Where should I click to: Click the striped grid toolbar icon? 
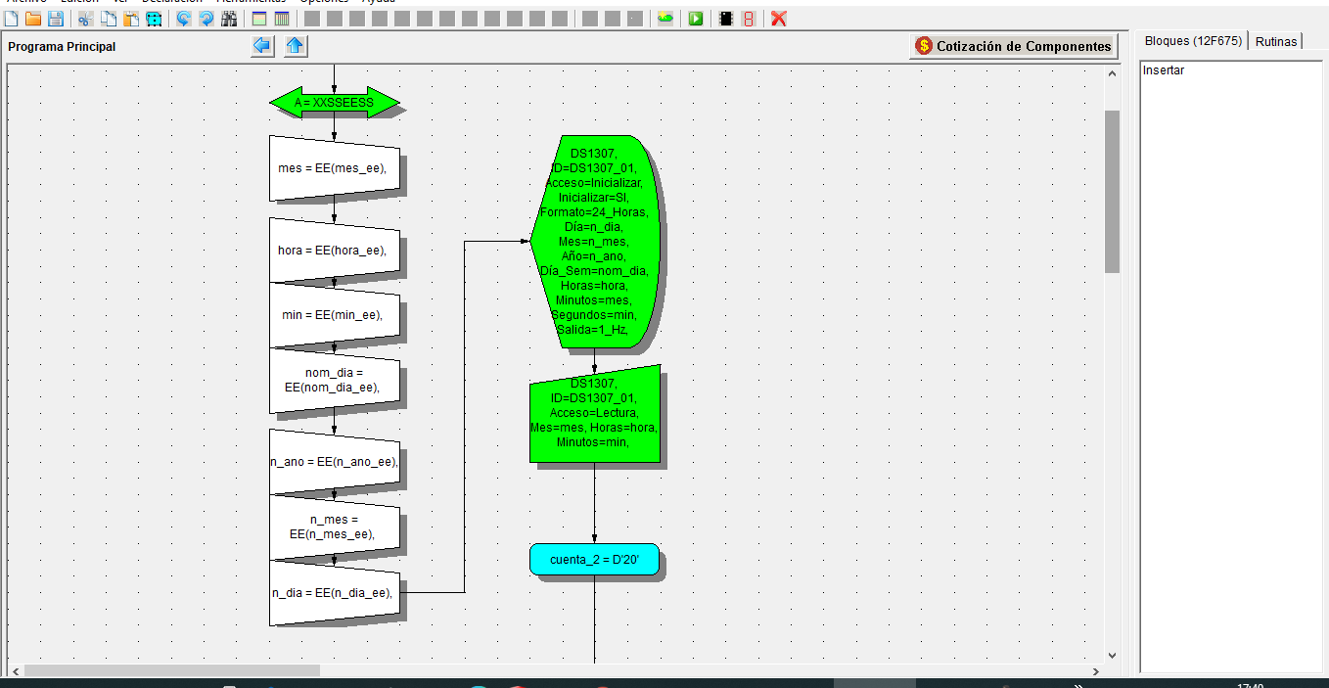[282, 19]
